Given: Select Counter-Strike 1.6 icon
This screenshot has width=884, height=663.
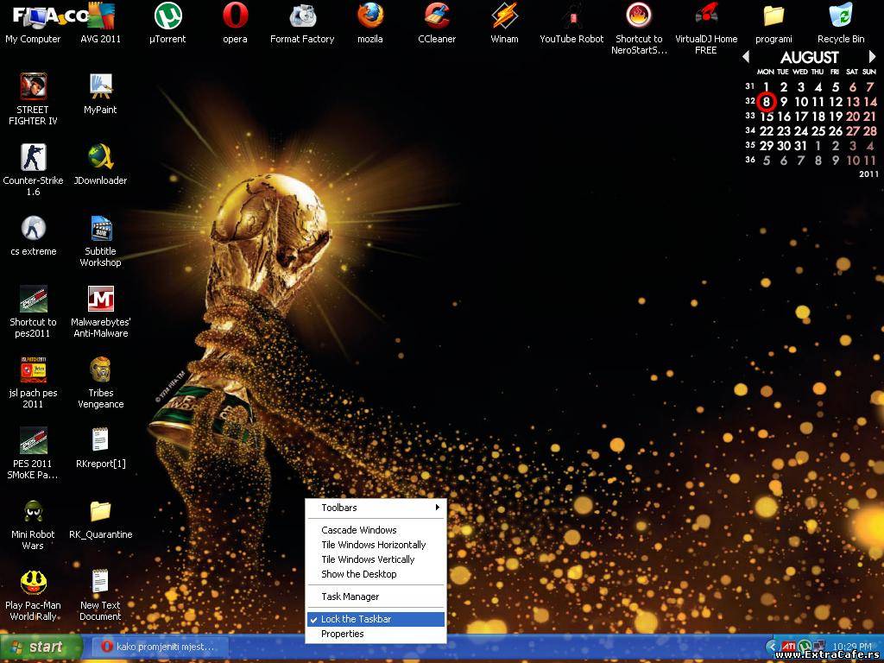Looking at the screenshot, I should (x=33, y=170).
